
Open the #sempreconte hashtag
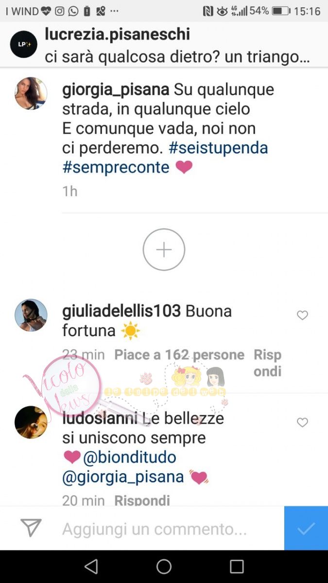click(116, 167)
